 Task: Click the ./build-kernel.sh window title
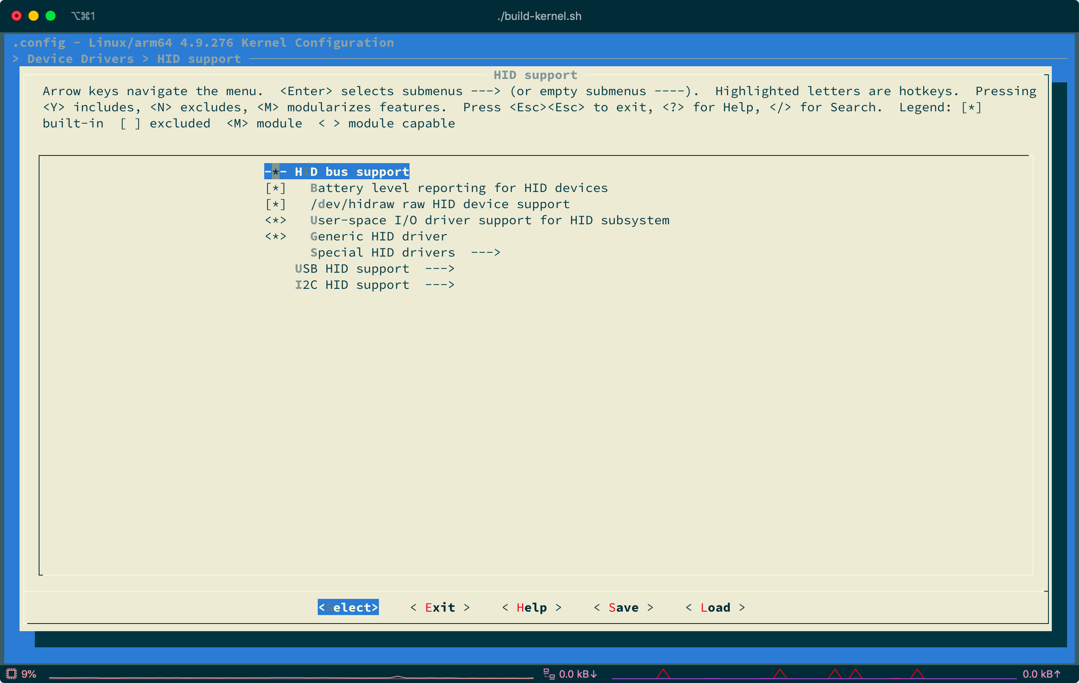539,16
